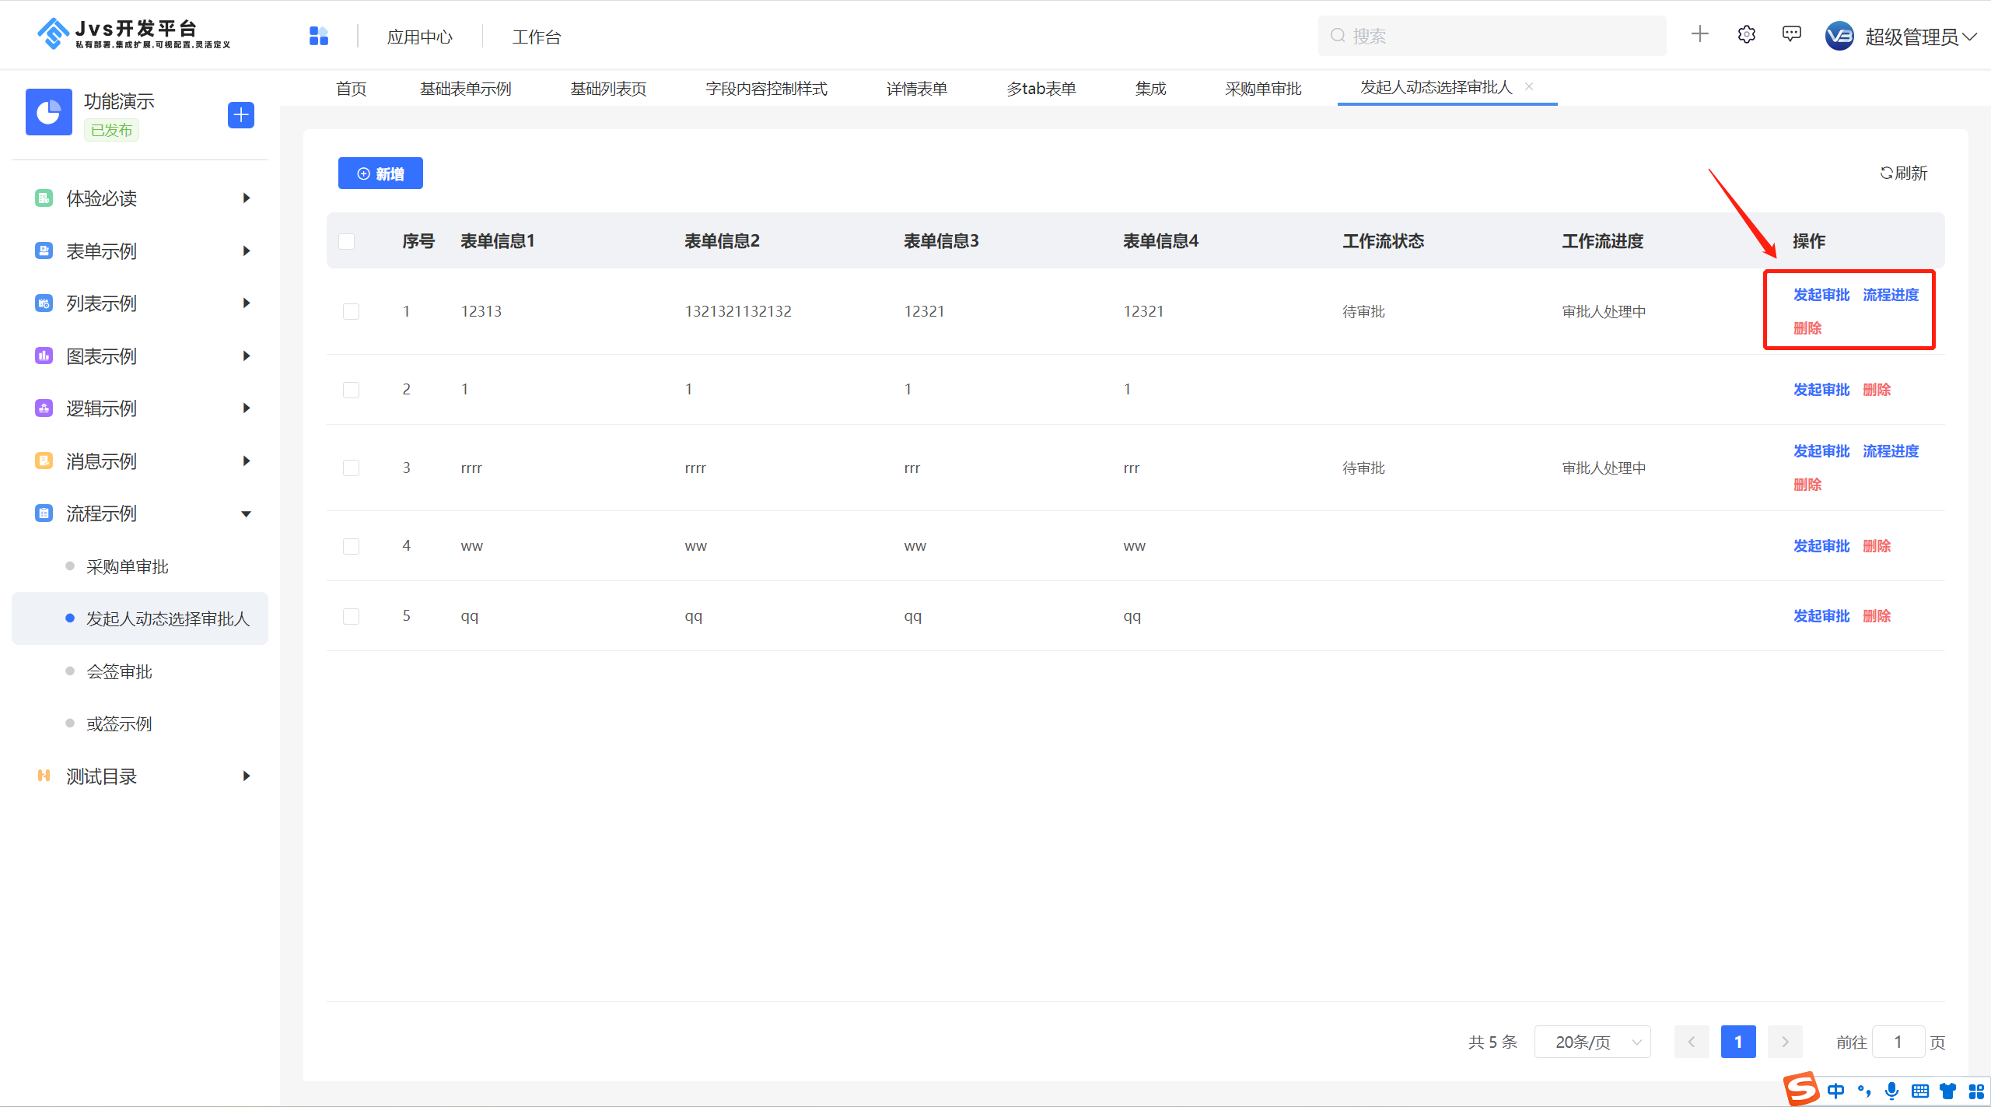Expand the 逻辑示例 menu arrow
Viewport: 1991px width, 1107px height.
coord(247,408)
